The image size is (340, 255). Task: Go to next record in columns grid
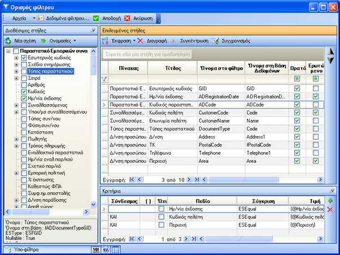pos(189,180)
